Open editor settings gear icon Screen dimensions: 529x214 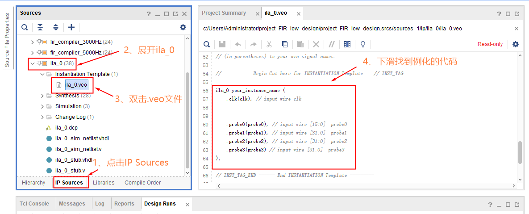point(516,44)
